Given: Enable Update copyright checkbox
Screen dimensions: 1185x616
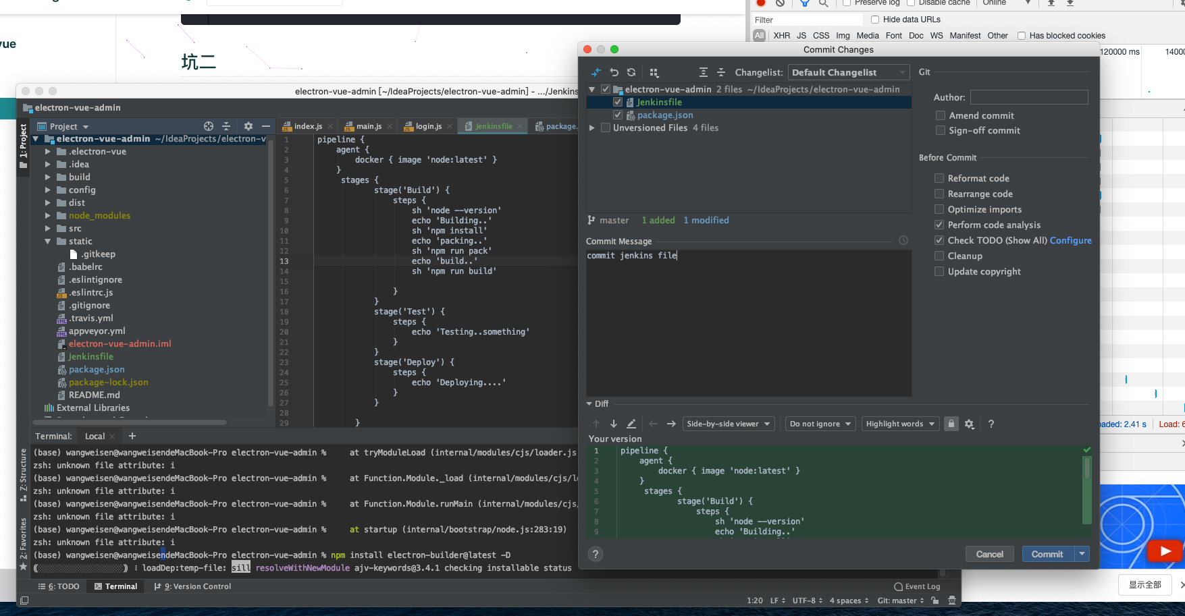Looking at the screenshot, I should point(939,271).
